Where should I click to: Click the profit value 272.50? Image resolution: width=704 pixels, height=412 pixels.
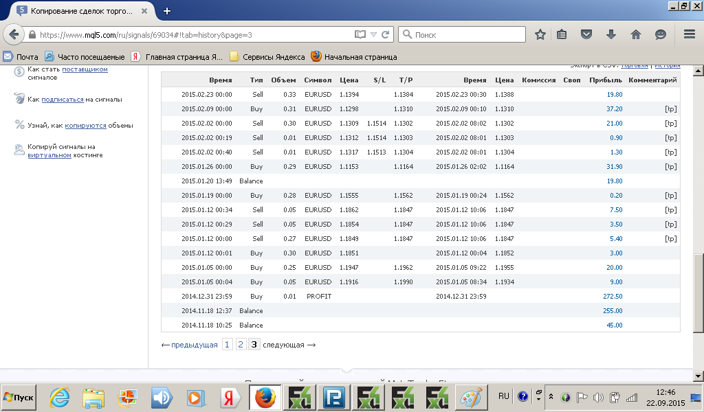(613, 297)
